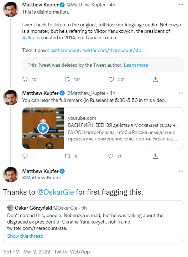Reply to the disinformation tweet
This screenshot has height=257, width=188.
(x=25, y=79)
